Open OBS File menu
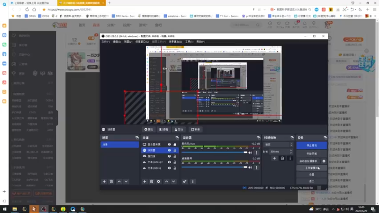This screenshot has height=213, width=379. coord(105,42)
